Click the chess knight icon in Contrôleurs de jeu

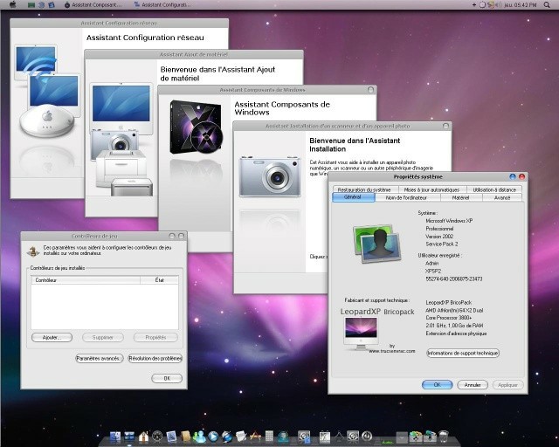(x=33, y=251)
